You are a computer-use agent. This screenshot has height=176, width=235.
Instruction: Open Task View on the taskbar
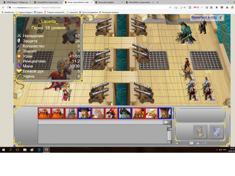[x=17, y=150]
